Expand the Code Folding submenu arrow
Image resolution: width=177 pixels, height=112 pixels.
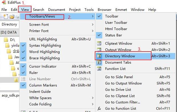click(x=93, y=104)
